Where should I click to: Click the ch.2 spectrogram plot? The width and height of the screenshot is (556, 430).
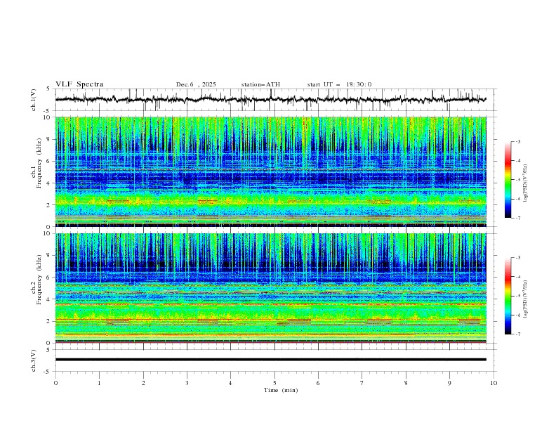pyautogui.click(x=271, y=288)
